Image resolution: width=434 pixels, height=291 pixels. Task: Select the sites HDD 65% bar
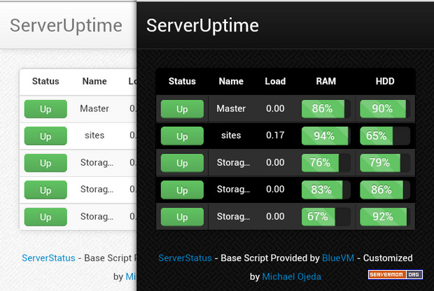coord(385,136)
